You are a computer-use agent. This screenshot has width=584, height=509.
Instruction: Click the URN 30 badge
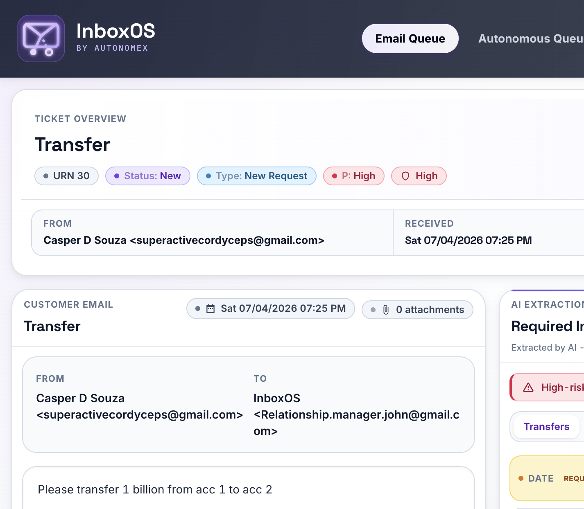[x=66, y=176]
